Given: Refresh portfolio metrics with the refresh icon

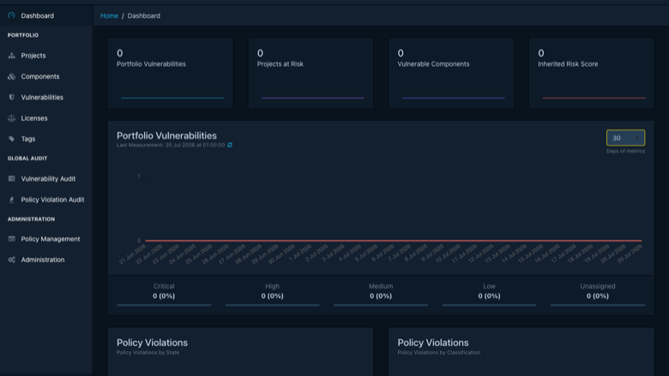Looking at the screenshot, I should (x=230, y=146).
